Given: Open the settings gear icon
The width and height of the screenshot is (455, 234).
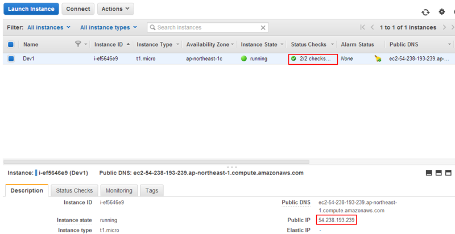Looking at the screenshot, I should pyautogui.click(x=442, y=12).
